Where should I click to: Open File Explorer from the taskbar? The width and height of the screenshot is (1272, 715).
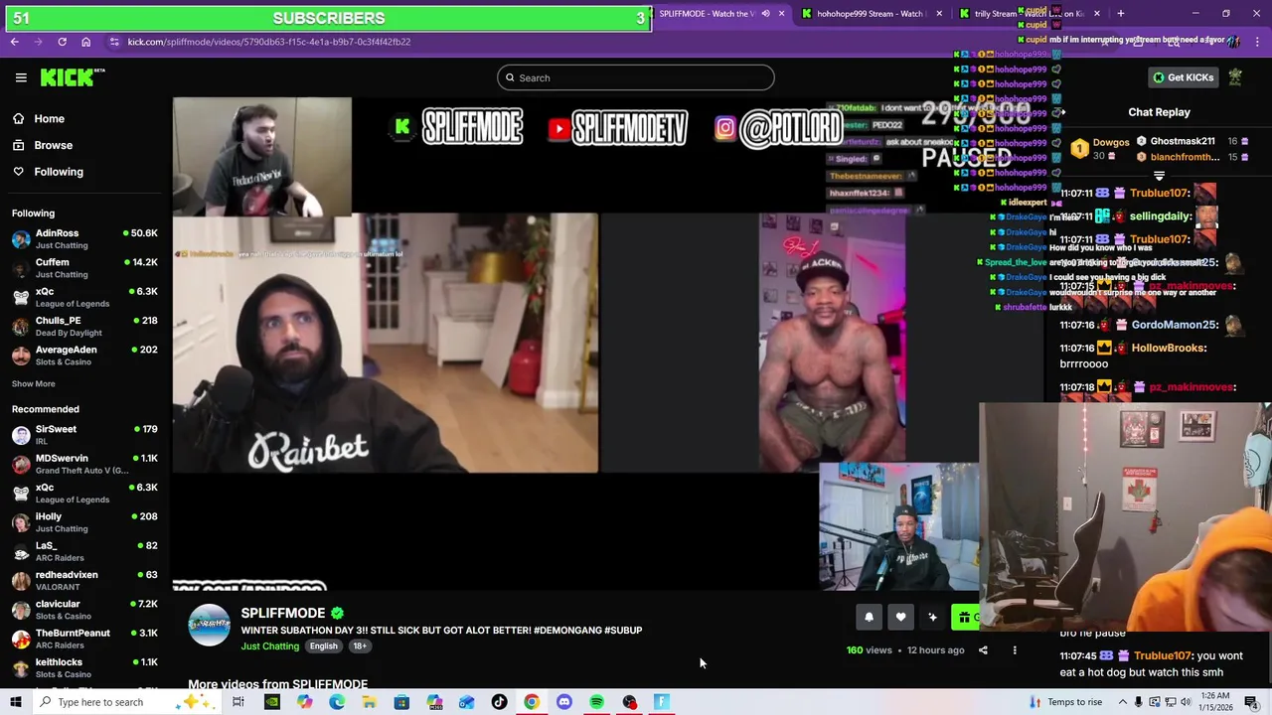369,702
